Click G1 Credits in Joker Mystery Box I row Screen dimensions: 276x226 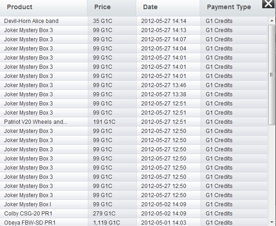[x=219, y=204]
